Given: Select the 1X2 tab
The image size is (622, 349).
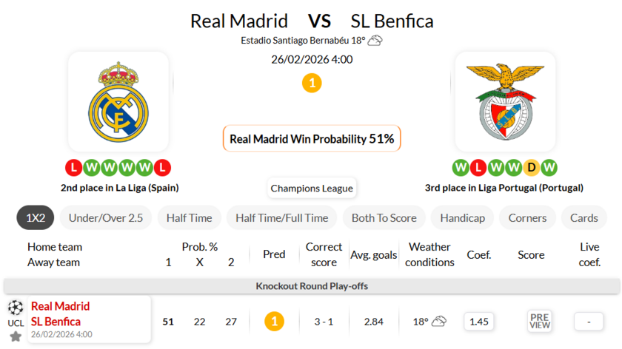Looking at the screenshot, I should pyautogui.click(x=36, y=218).
